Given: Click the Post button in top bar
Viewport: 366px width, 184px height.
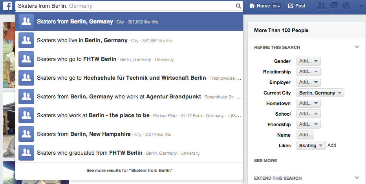Looking at the screenshot, I should click(x=296, y=6).
